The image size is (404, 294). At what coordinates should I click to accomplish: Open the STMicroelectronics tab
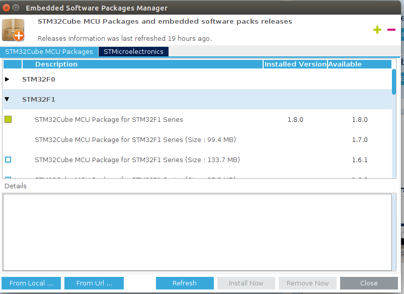click(x=133, y=51)
